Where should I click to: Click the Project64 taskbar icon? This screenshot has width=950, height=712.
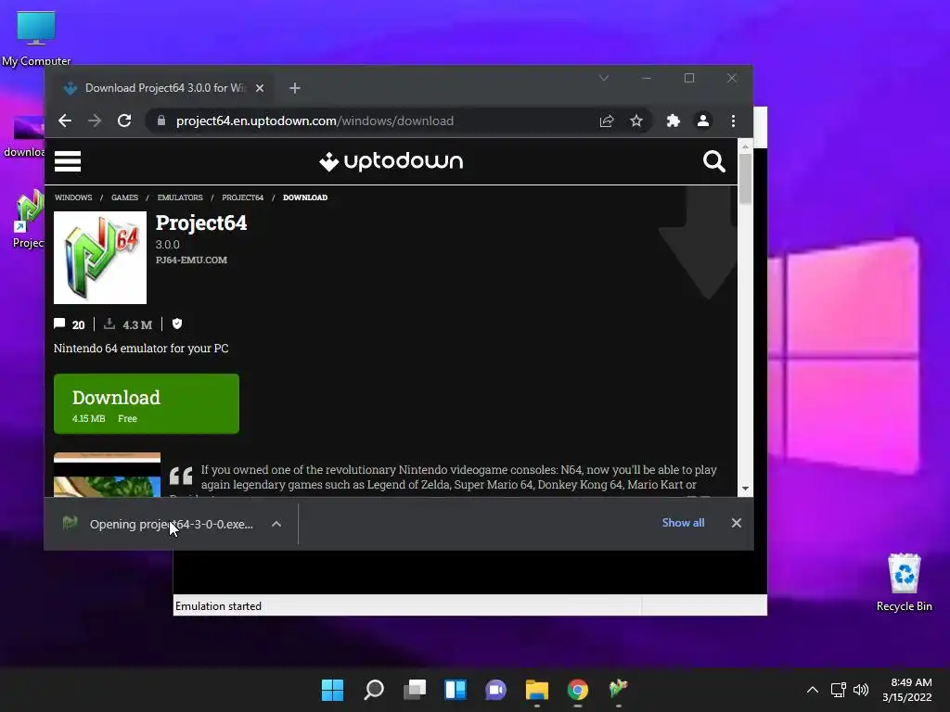(x=618, y=689)
